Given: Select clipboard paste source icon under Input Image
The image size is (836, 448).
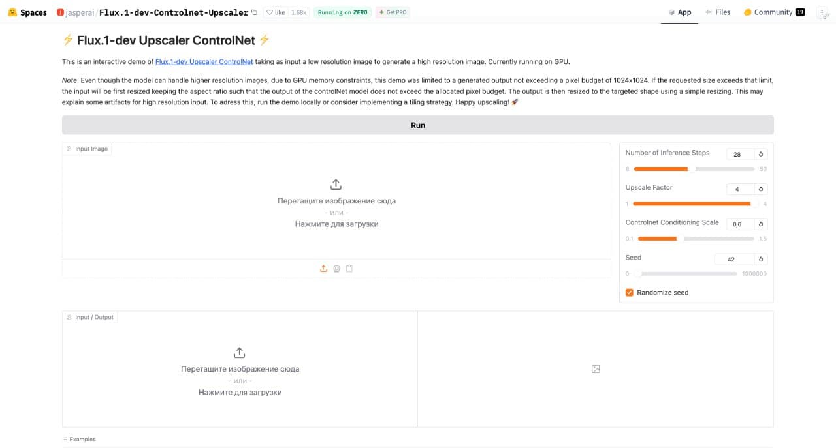Looking at the screenshot, I should point(349,269).
